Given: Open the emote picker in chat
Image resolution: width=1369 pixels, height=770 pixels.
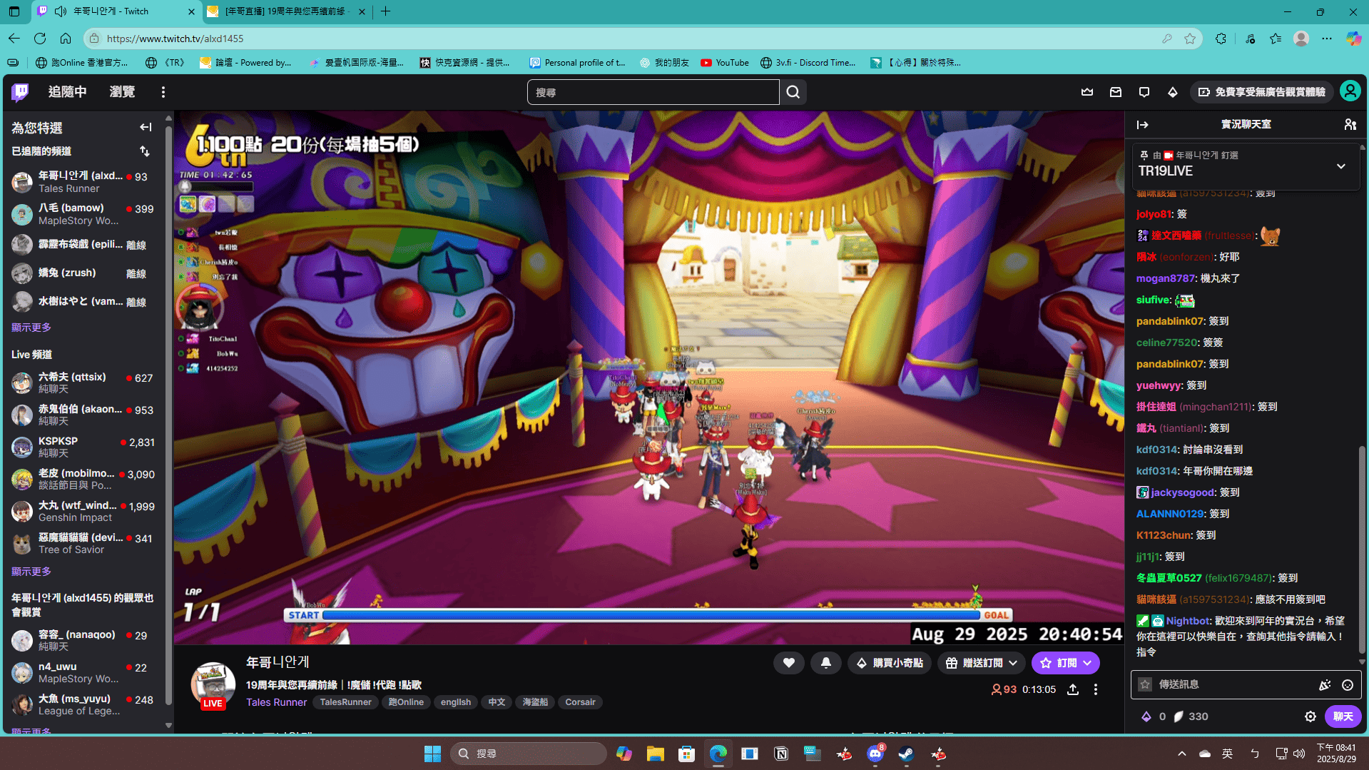Looking at the screenshot, I should pos(1347,685).
